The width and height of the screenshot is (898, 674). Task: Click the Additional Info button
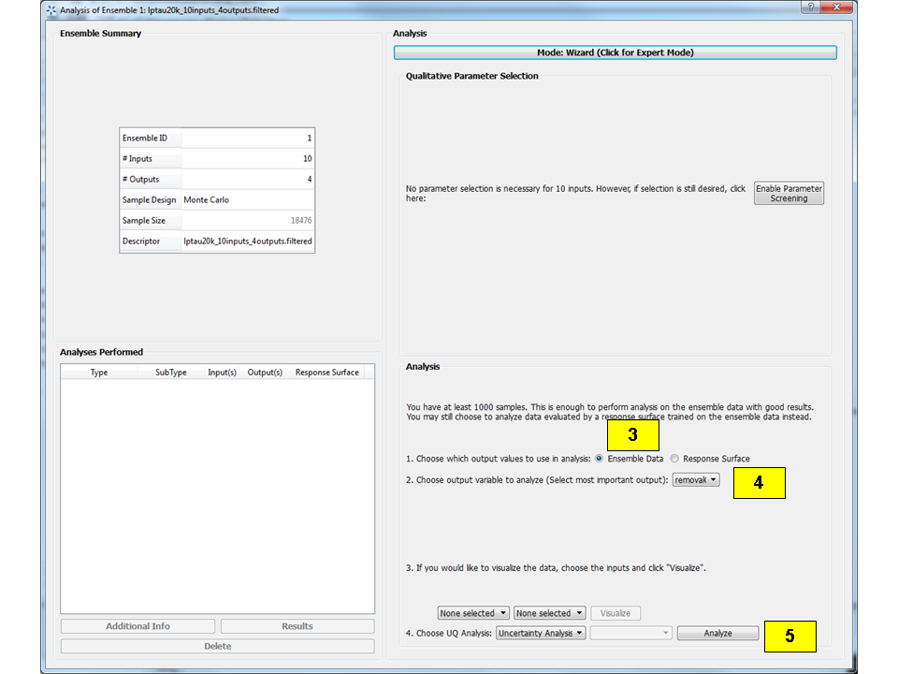coord(137,625)
